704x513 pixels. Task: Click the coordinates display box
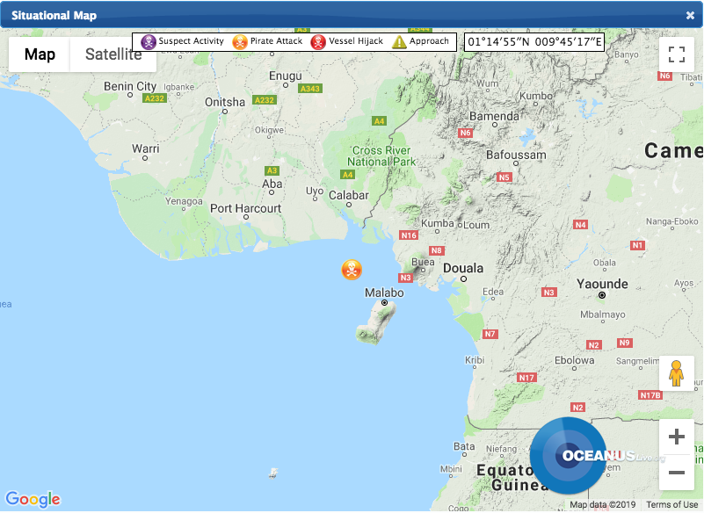(x=534, y=42)
